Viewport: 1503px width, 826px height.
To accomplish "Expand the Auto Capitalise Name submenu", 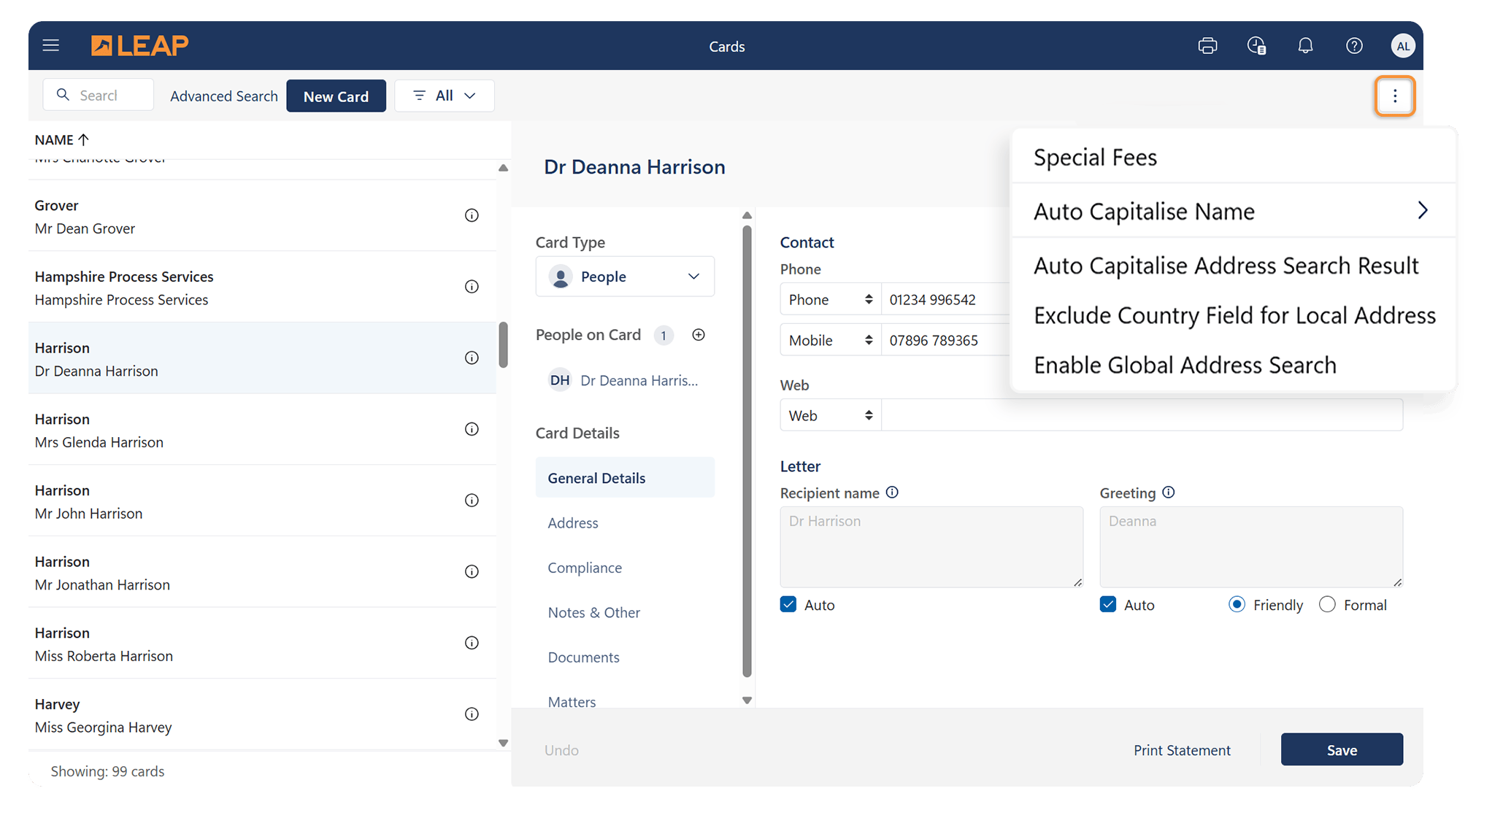I will [x=1233, y=211].
